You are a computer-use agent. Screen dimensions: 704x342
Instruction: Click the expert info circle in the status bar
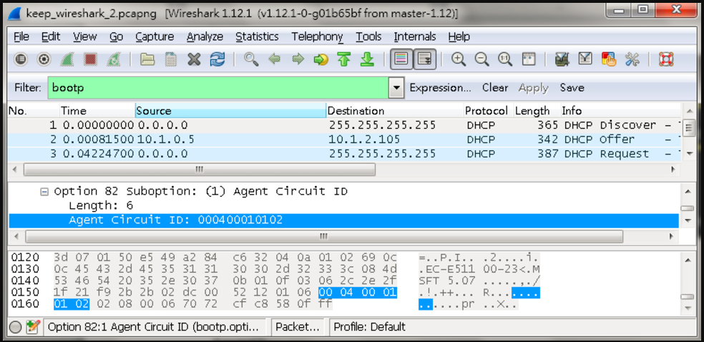tap(15, 327)
